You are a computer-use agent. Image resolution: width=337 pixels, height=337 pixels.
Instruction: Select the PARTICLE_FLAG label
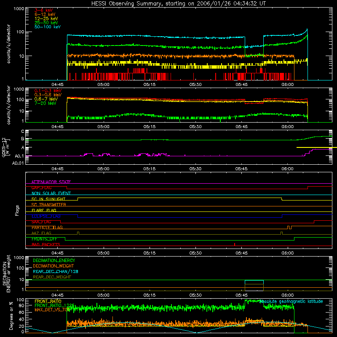pos(47,227)
